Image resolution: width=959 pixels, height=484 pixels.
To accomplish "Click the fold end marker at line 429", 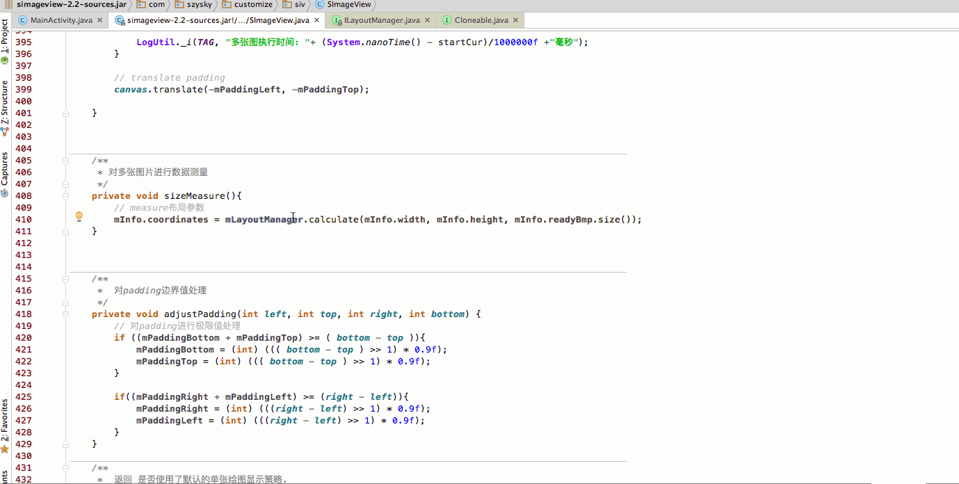I will (66, 444).
